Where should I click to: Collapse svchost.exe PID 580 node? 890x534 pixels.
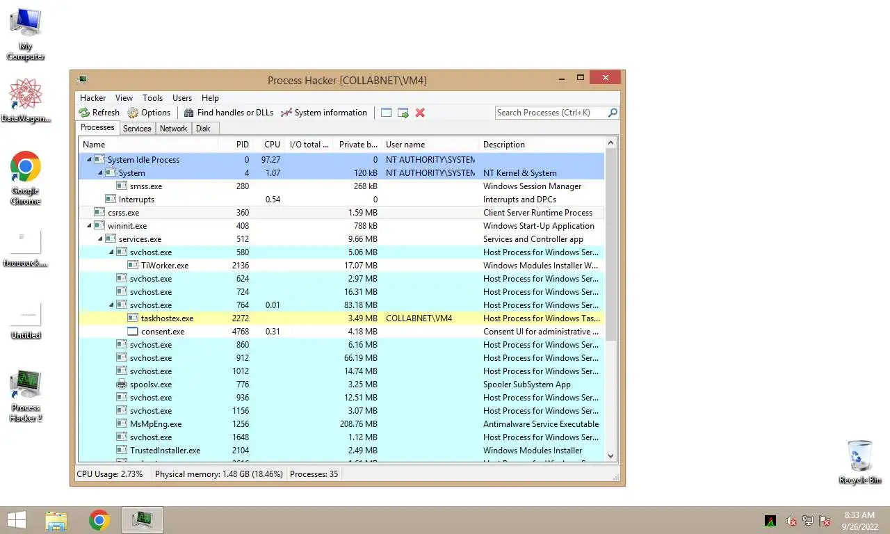[x=111, y=252]
